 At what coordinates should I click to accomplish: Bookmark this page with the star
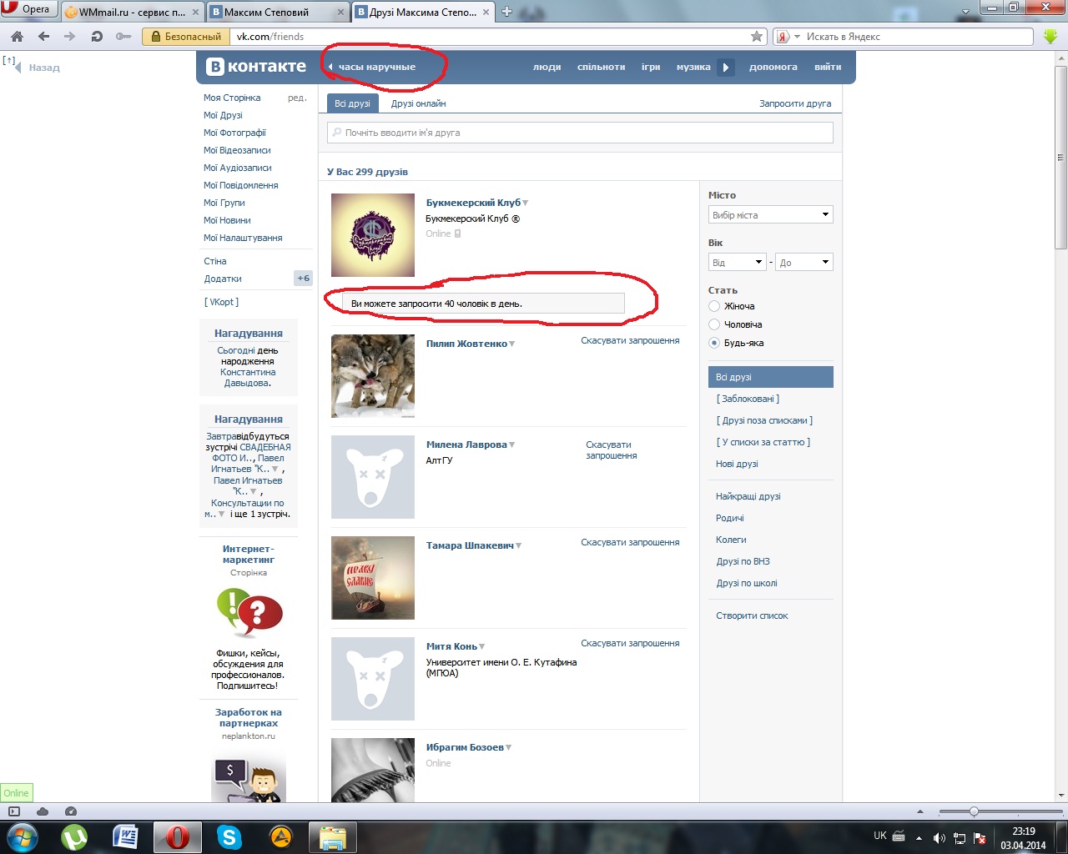click(x=757, y=37)
